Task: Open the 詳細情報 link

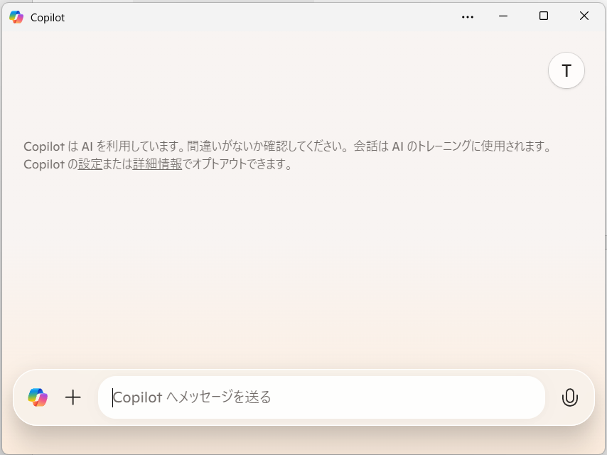Action: [157, 164]
